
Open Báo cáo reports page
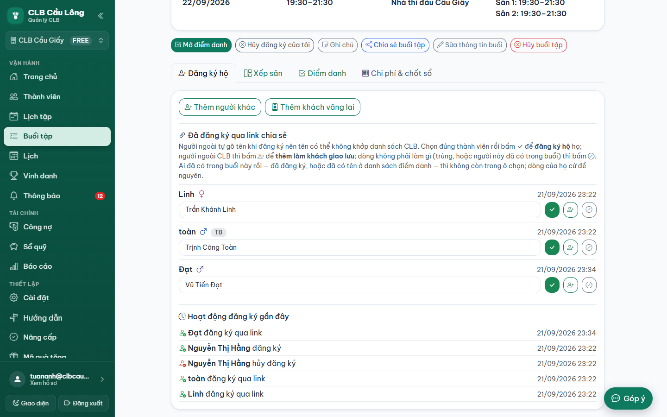57,266
